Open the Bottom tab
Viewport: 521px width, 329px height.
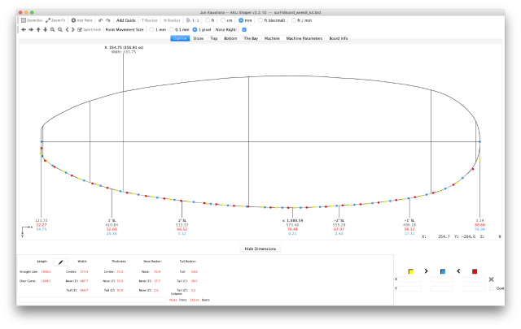click(230, 38)
